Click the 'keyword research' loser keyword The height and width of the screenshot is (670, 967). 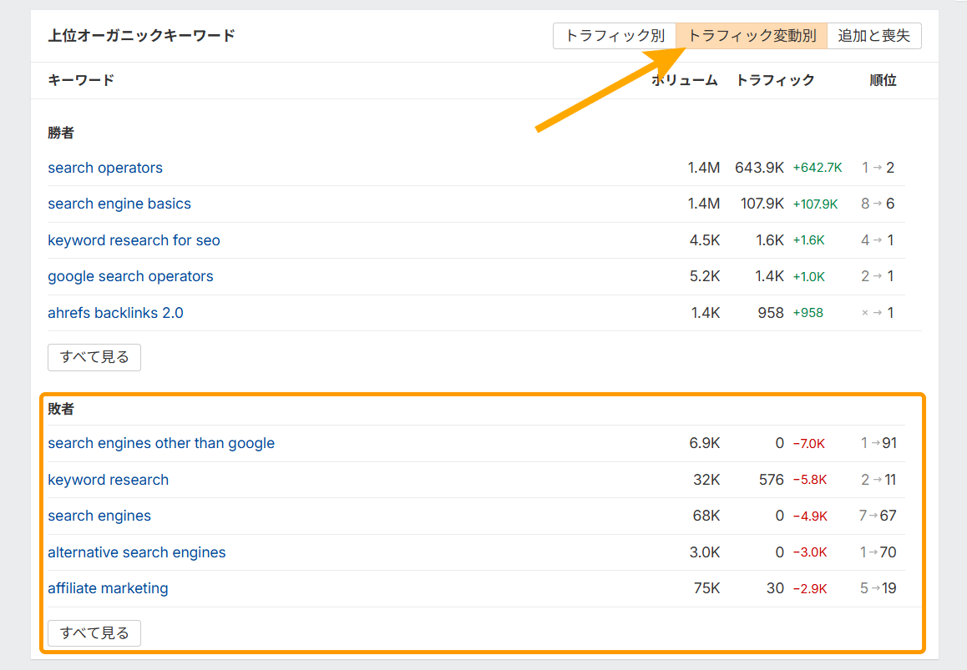pos(108,480)
